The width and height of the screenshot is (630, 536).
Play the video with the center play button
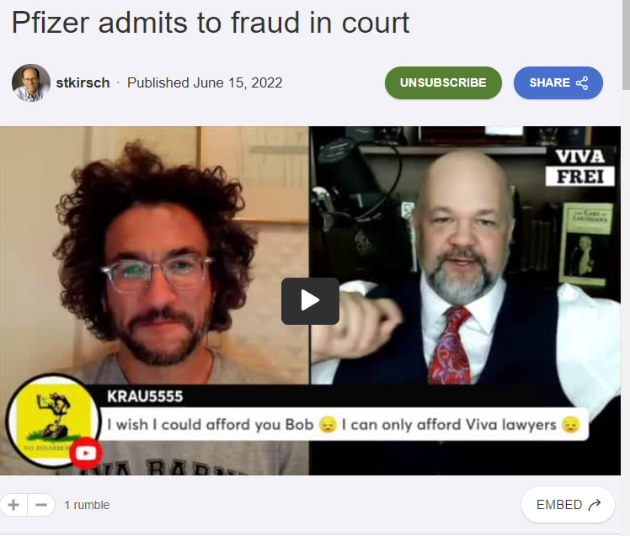310,301
